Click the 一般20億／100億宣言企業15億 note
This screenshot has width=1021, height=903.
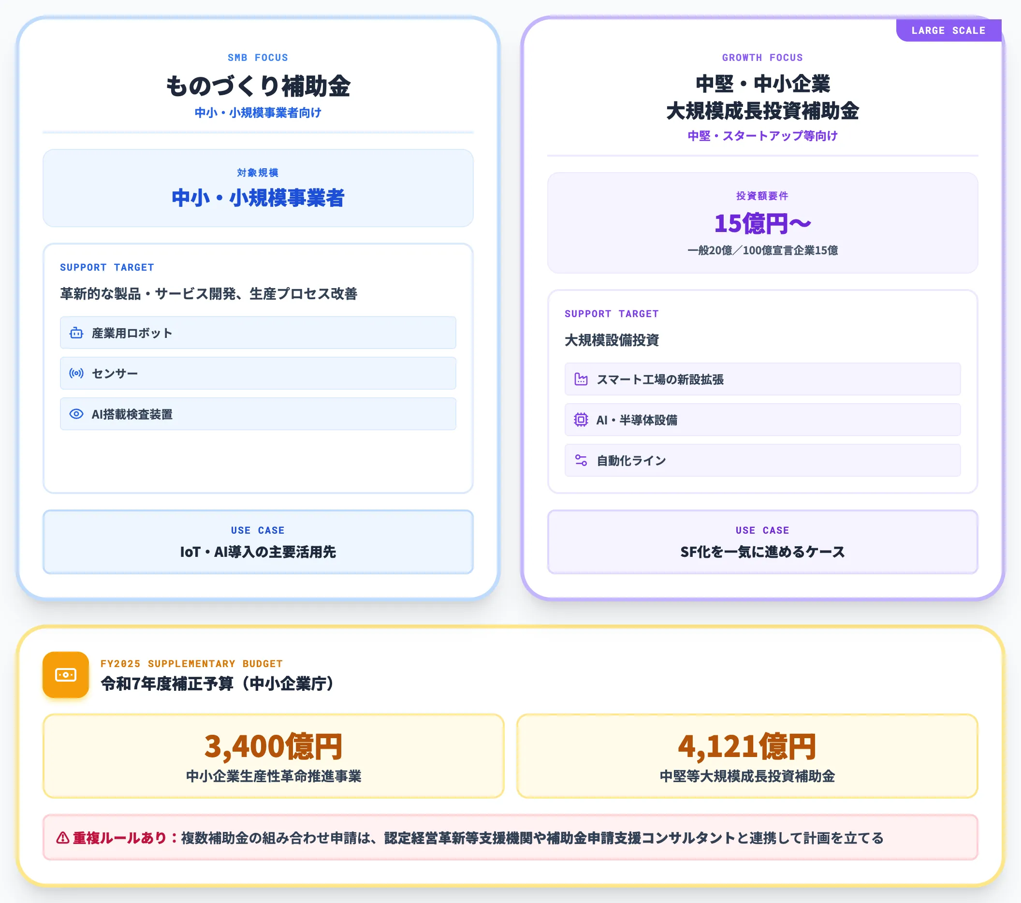click(x=762, y=250)
